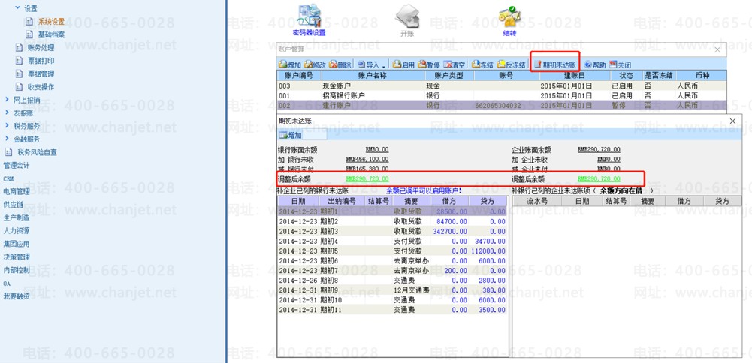The height and width of the screenshot is (363, 752).
Task: Open OA module
Action: pyautogui.click(x=7, y=283)
